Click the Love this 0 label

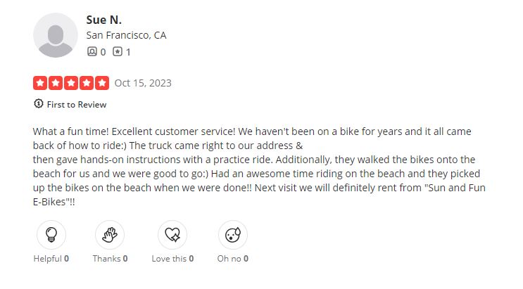pos(172,259)
